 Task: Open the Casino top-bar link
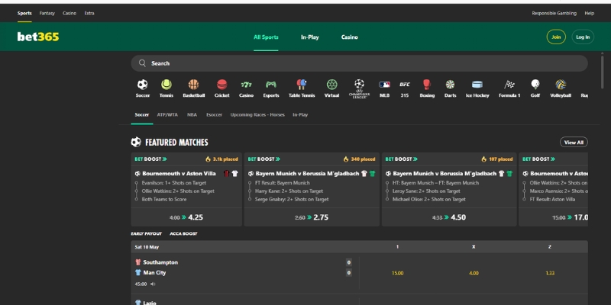[70, 13]
